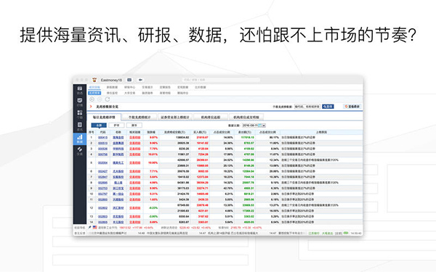Image resolution: width=436 pixels, height=272 pixels.
Task: Open stock code 002802 link
Action: click(x=102, y=208)
